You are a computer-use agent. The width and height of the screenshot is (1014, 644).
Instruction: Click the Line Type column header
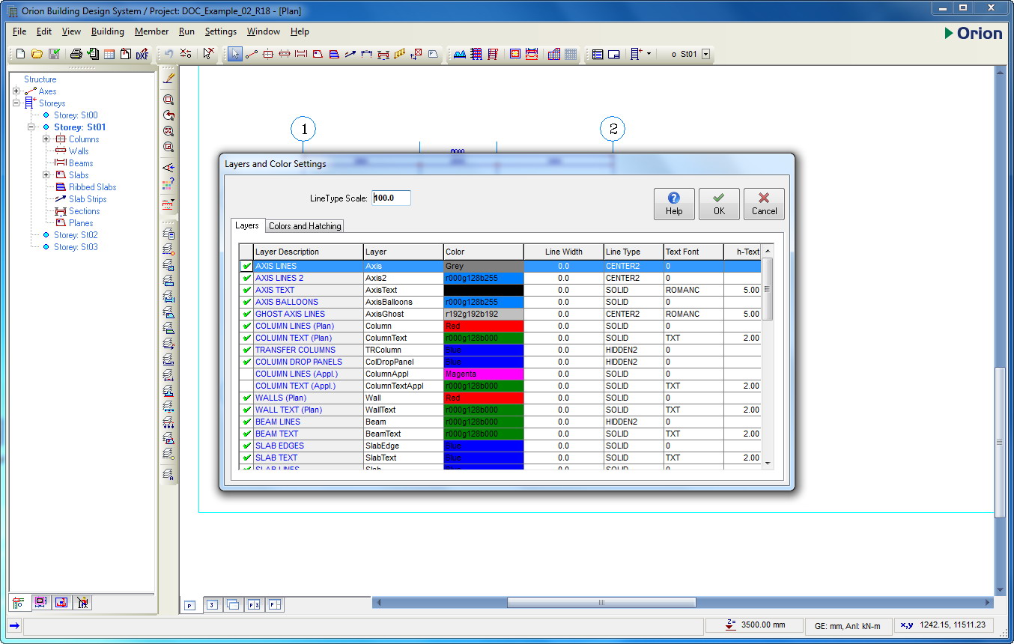pos(634,252)
